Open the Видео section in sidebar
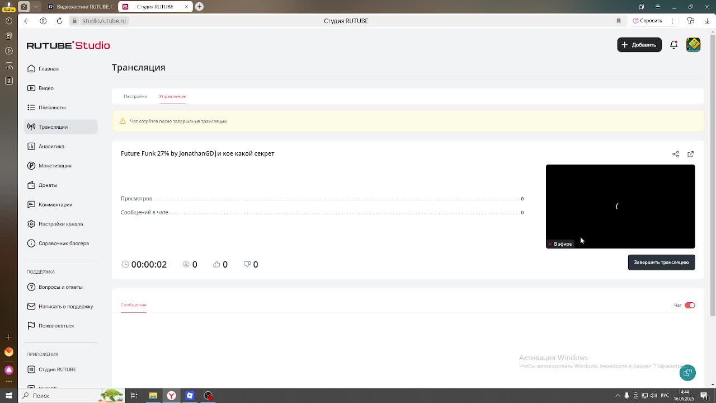The image size is (716, 403). (60, 88)
